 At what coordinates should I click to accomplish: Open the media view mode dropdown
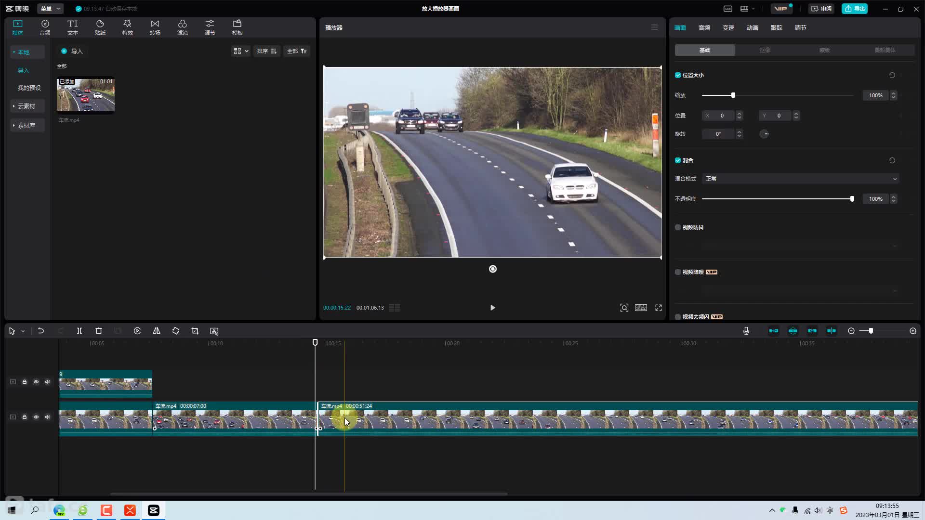241,51
